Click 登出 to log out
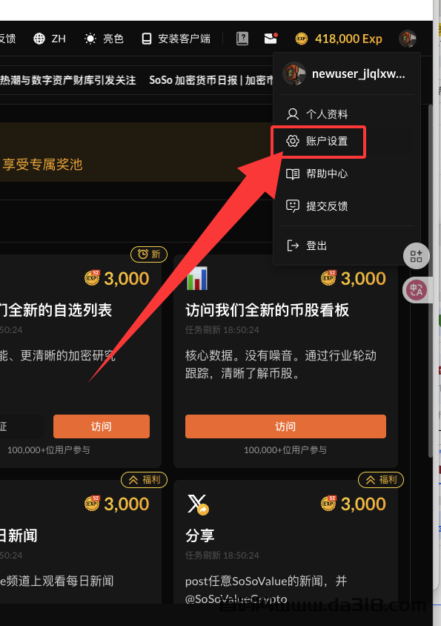 tap(307, 246)
